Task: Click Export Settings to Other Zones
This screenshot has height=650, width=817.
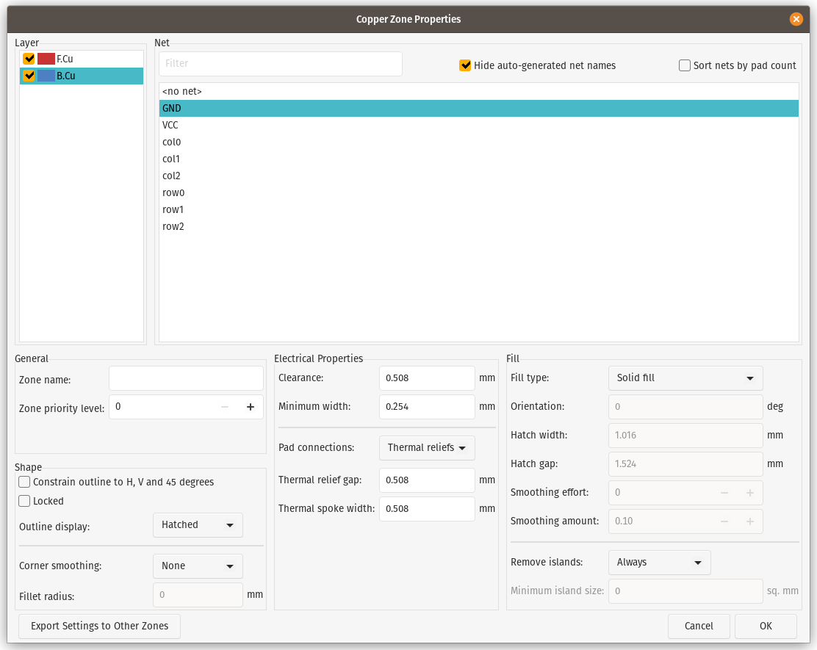Action: [x=99, y=626]
